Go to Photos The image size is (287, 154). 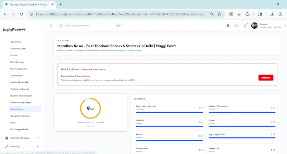point(14,55)
